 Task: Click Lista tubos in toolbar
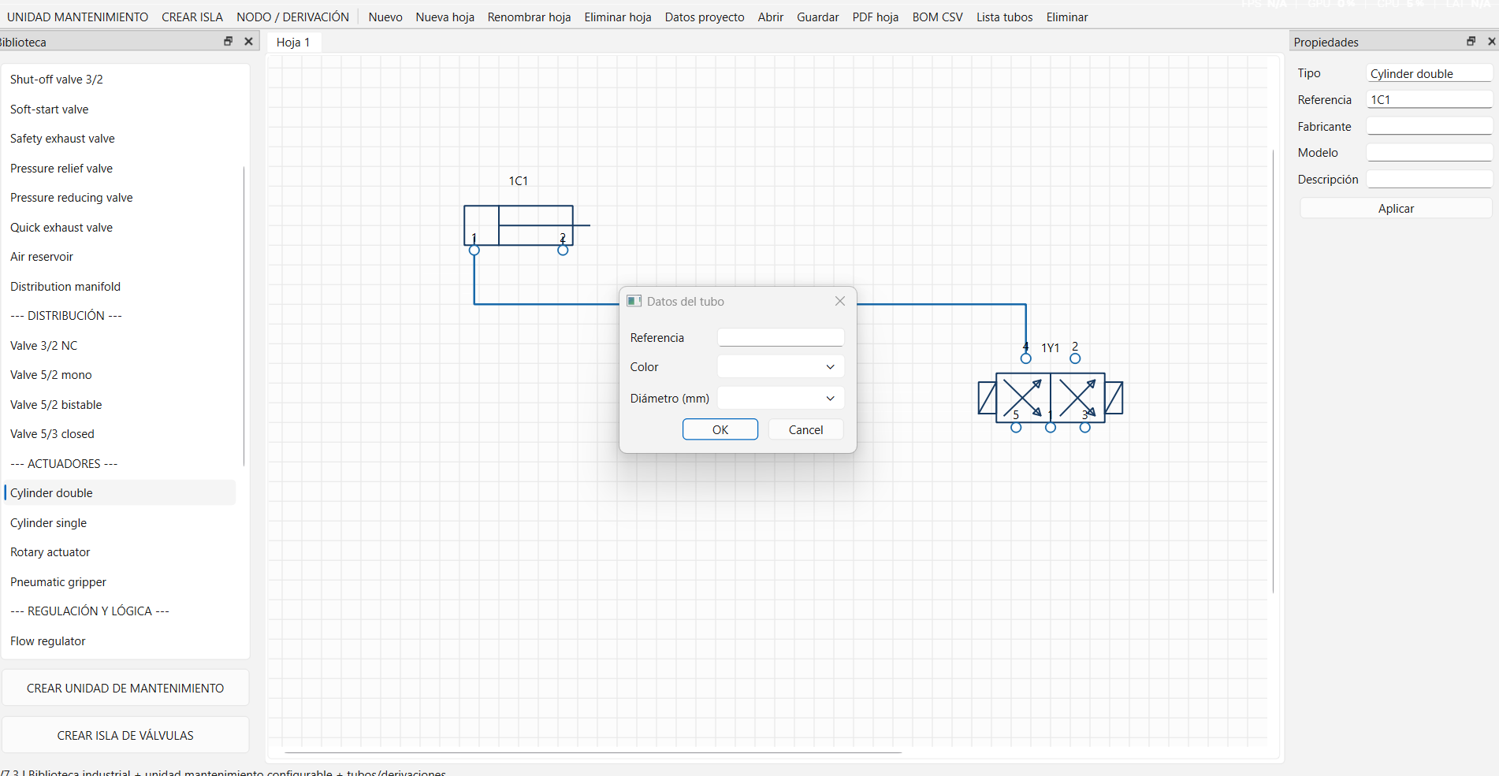point(1004,17)
